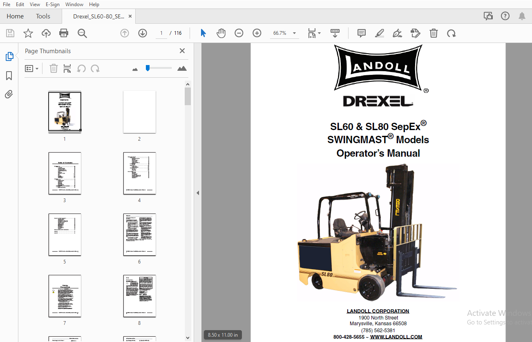Enlarge thumbnail size large mountain icon
The image size is (532, 342).
click(x=182, y=68)
